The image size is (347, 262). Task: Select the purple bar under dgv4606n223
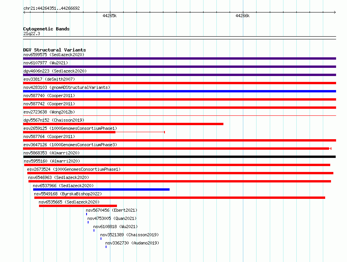pos(179,75)
